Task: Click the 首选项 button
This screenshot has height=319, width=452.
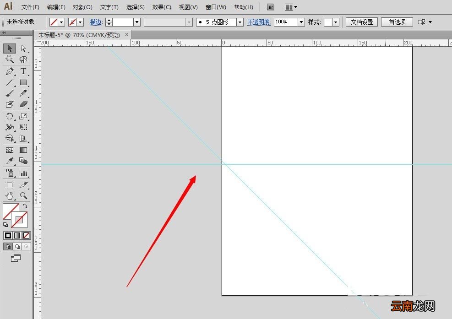Action: tap(397, 22)
